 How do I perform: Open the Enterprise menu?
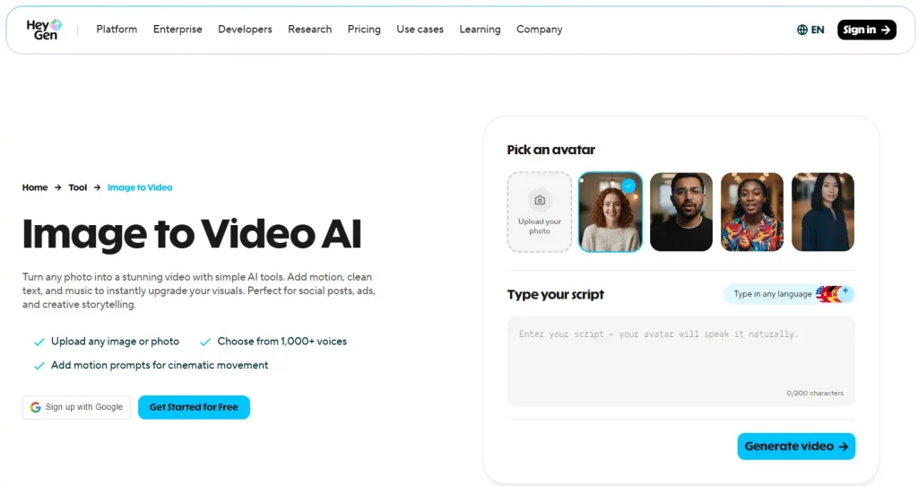[x=178, y=30]
